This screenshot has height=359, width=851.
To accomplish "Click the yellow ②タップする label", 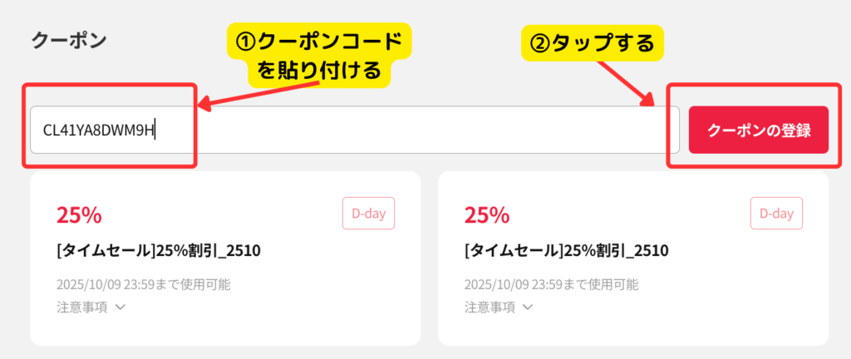I will click(x=593, y=42).
